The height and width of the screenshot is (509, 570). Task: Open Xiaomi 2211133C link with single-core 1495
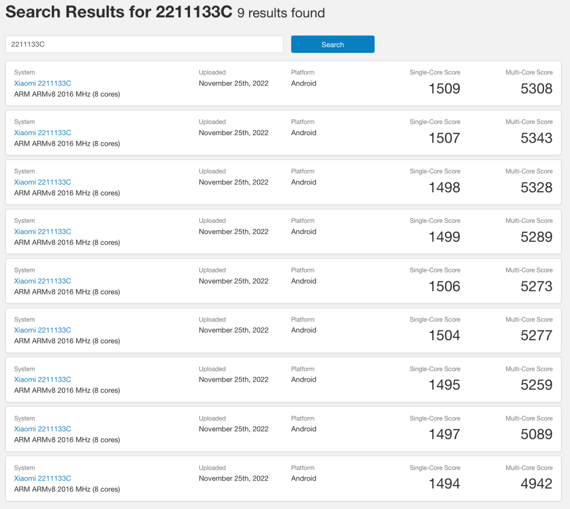[x=43, y=380]
